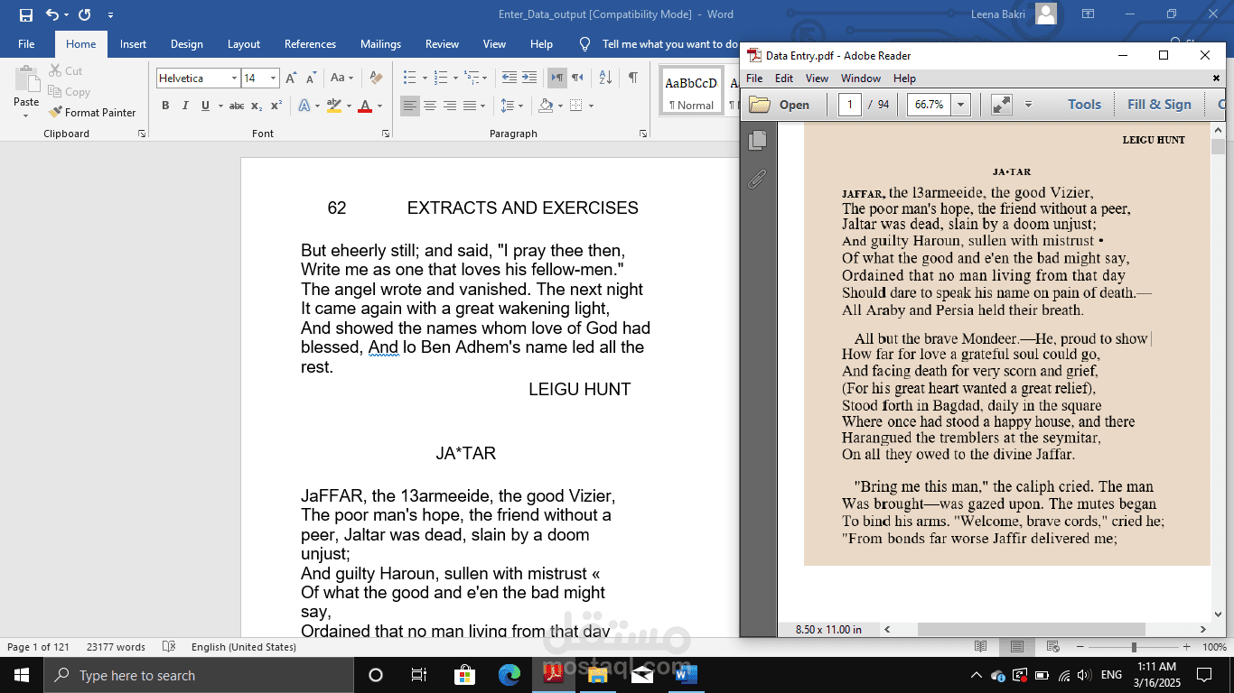
Task: Clear all formatting with eraser icon
Action: pyautogui.click(x=376, y=79)
